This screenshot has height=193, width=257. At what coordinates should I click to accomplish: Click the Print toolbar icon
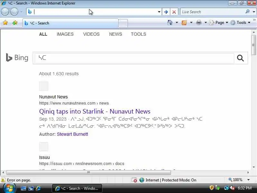pyautogui.click(x=199, y=23)
